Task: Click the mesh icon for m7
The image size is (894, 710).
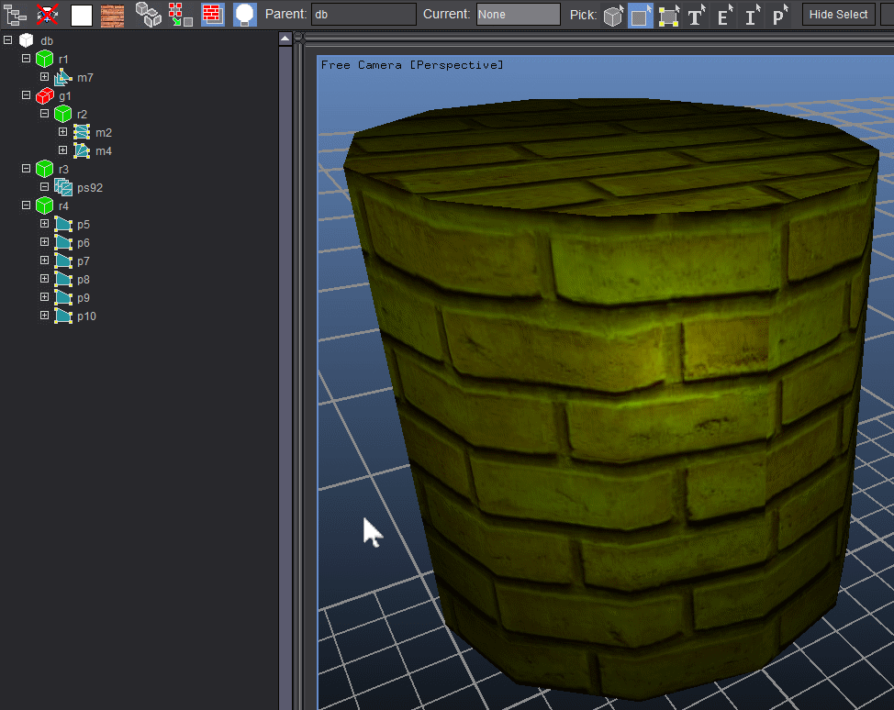Action: [x=62, y=77]
